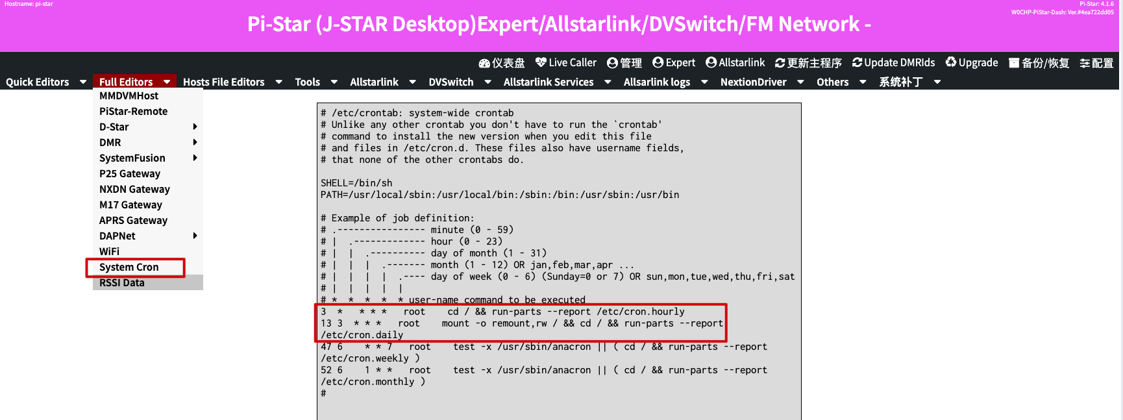
Task: Expand the DMR submenu arrow
Action: [x=195, y=142]
